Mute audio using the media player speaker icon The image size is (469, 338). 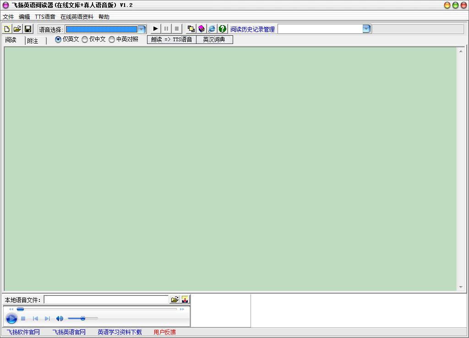pos(60,318)
